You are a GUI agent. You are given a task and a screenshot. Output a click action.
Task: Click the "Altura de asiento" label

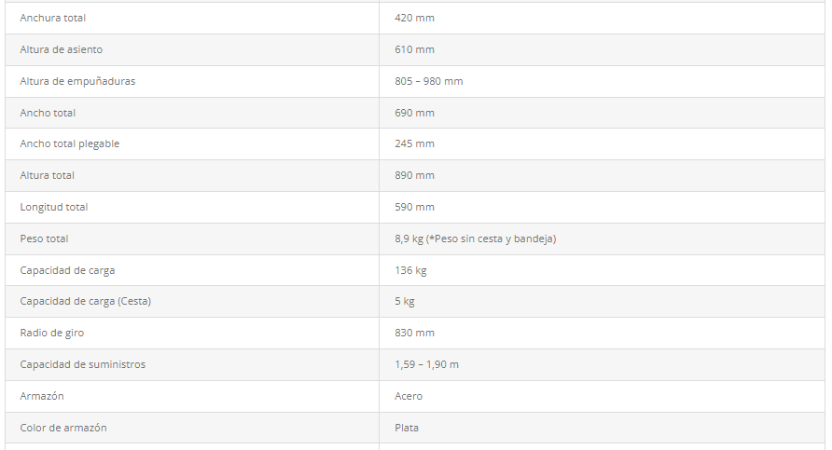point(61,49)
